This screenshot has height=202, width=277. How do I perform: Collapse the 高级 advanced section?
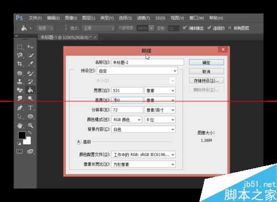click(79, 142)
